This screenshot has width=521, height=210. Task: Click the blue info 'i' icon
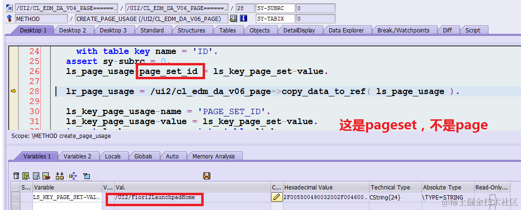click(244, 19)
